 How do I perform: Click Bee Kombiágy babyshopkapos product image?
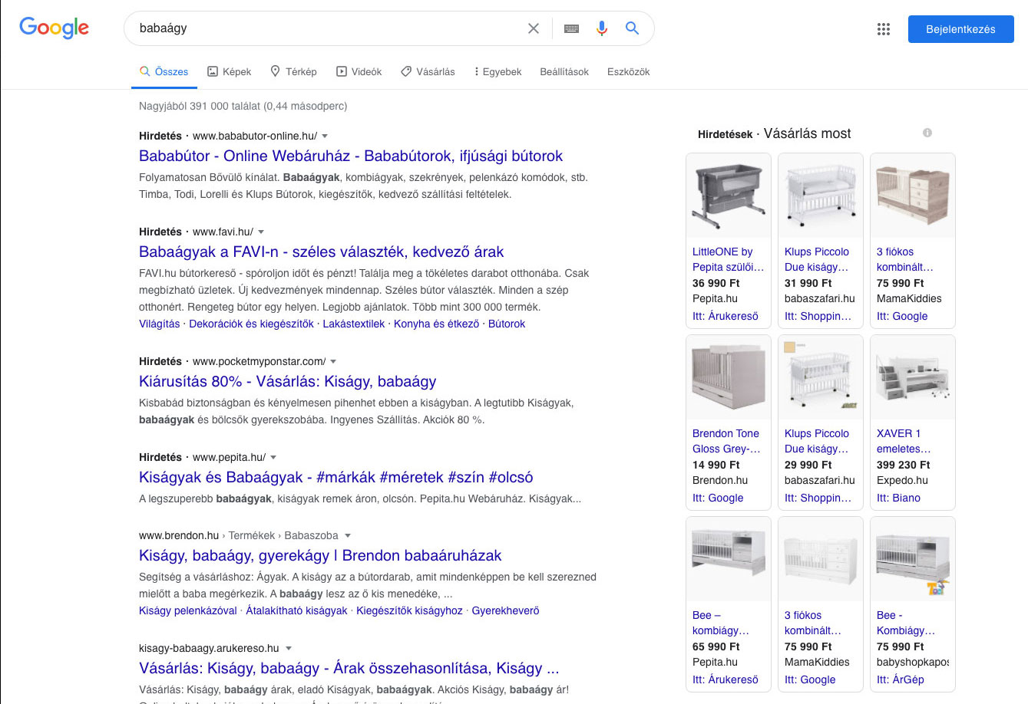click(x=913, y=559)
